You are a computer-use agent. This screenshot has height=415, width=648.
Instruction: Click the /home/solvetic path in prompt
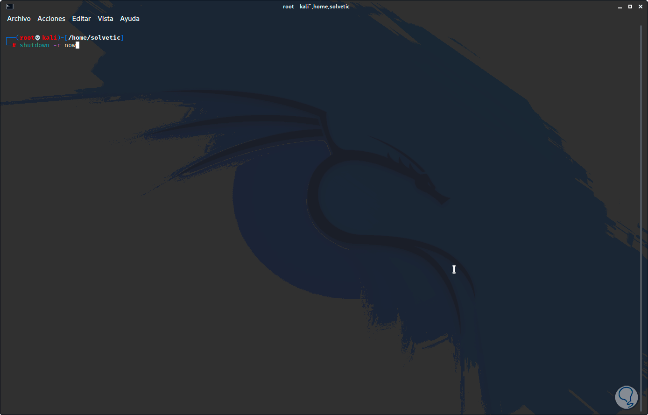click(x=94, y=37)
